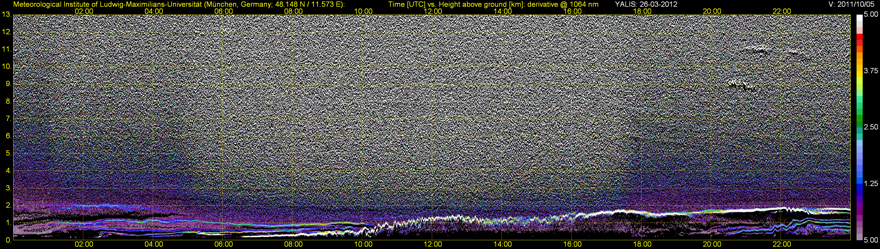Click the 5. km height axis label
This screenshot has height=249, width=880.
coord(9,153)
